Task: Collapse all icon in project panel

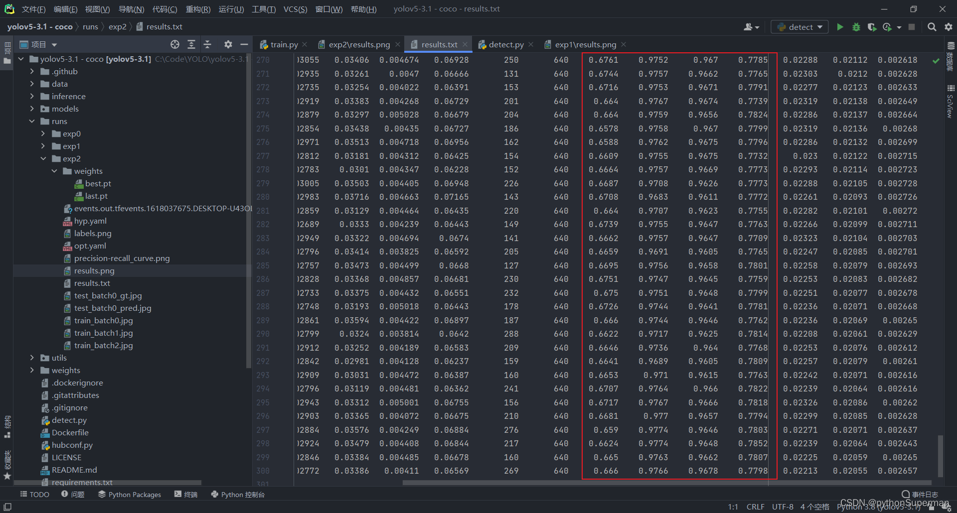Action: point(208,44)
